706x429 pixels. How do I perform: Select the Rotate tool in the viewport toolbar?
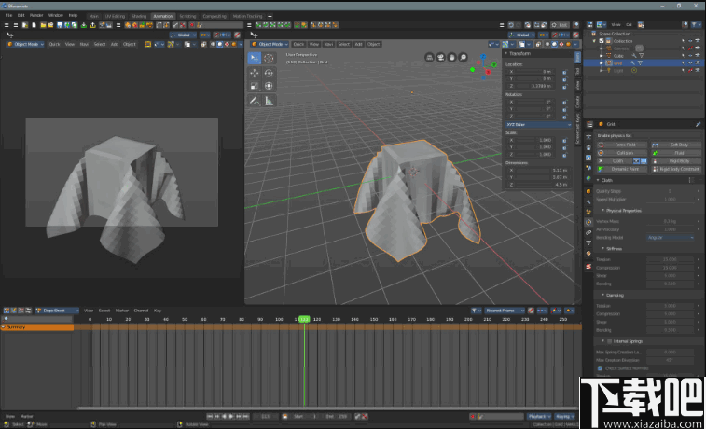coord(269,73)
